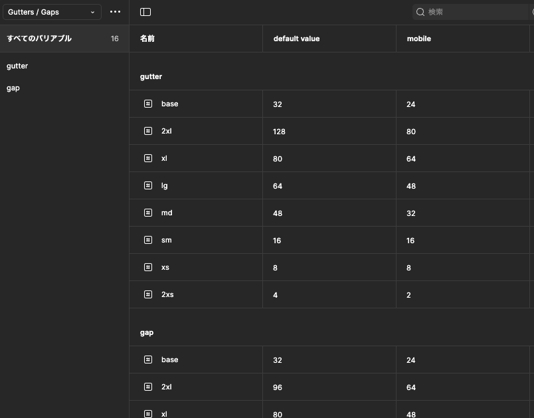Toggle the sidebar panel icon
Viewport: 534px width, 418px height.
[145, 12]
